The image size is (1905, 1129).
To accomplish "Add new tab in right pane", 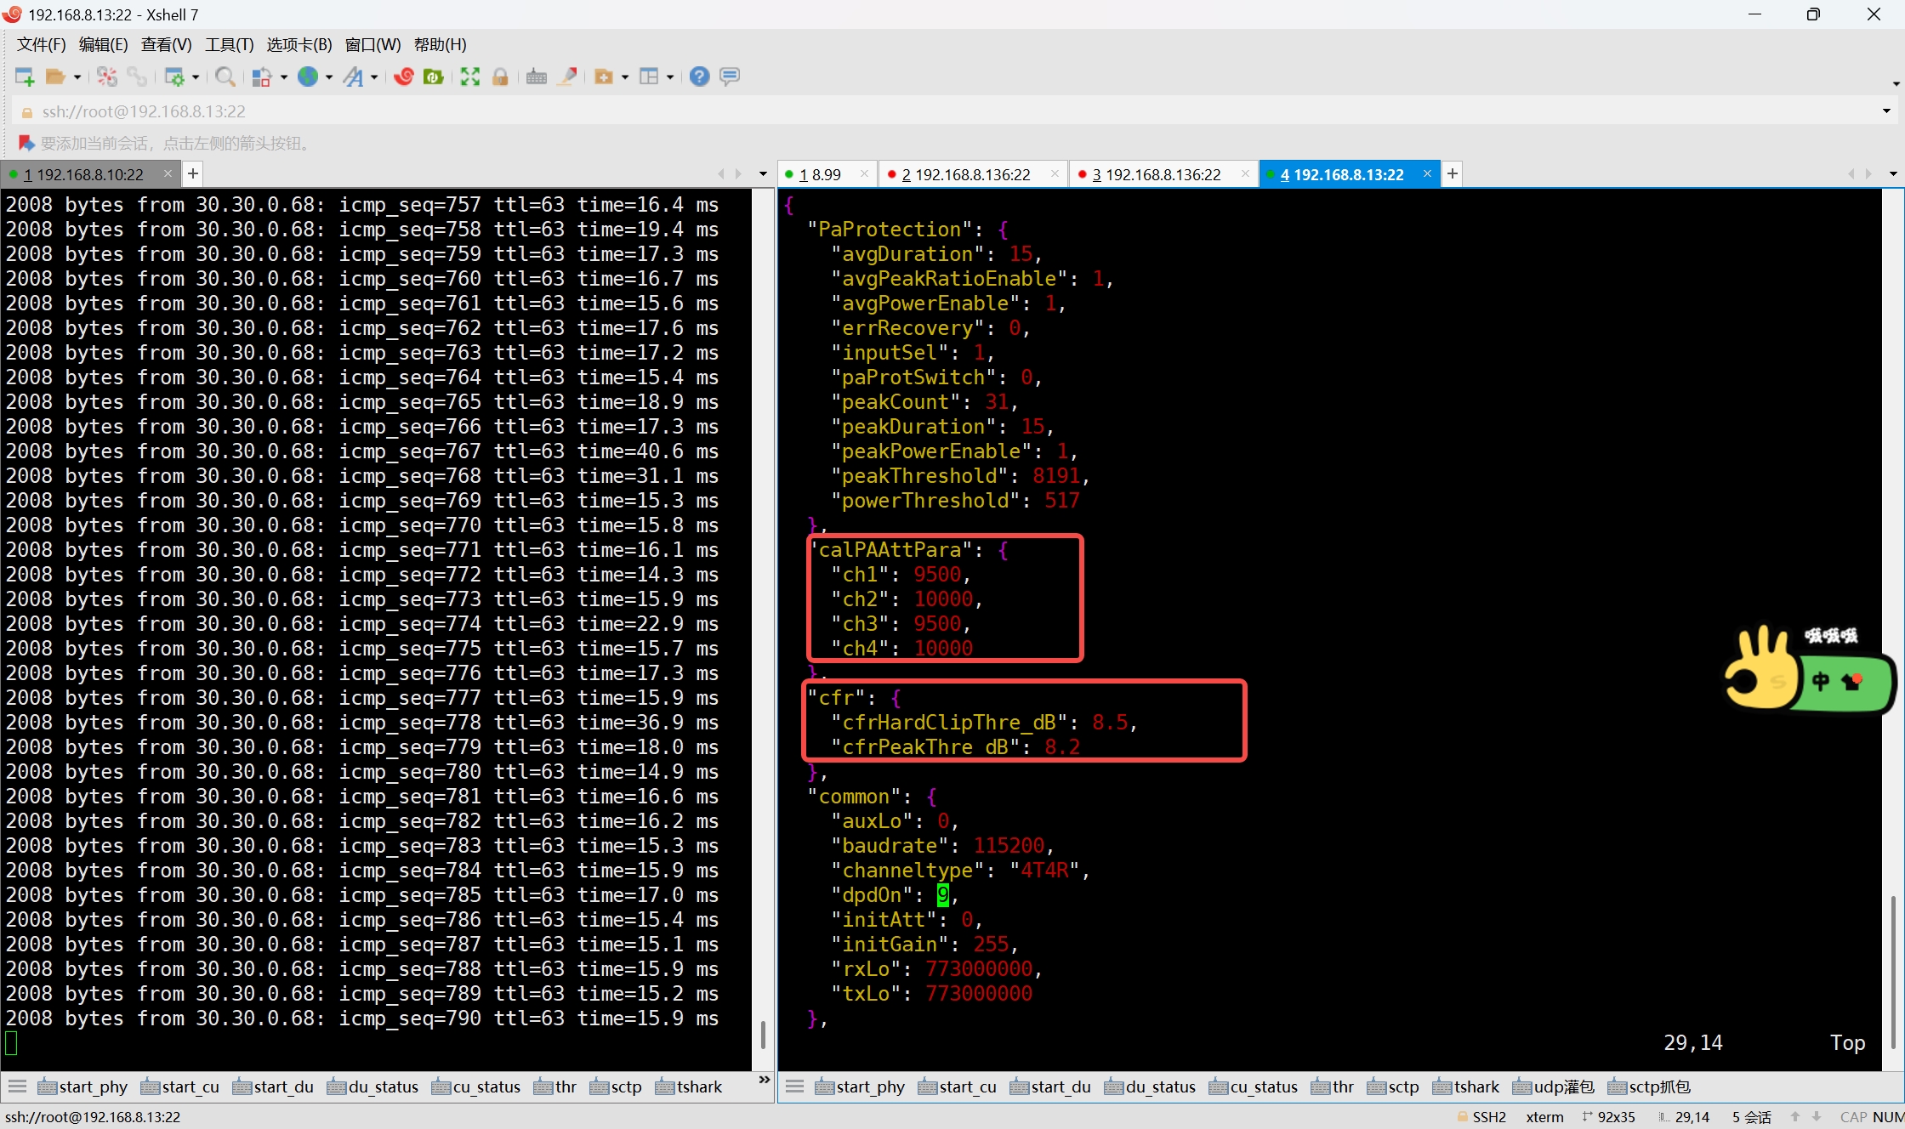I will [x=1453, y=174].
